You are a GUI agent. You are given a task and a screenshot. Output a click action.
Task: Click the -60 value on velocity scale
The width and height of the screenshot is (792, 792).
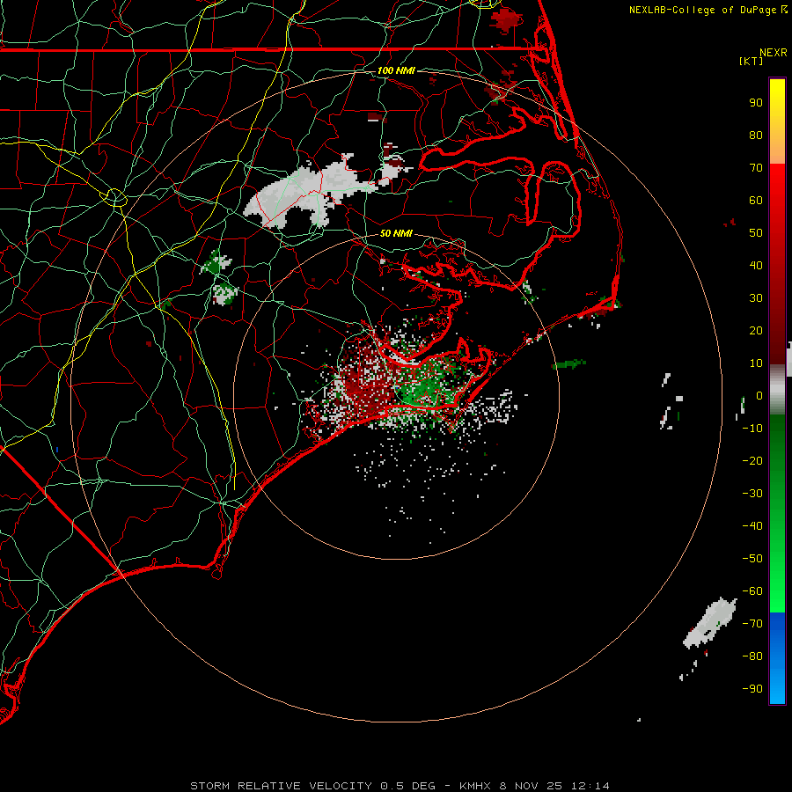point(752,591)
